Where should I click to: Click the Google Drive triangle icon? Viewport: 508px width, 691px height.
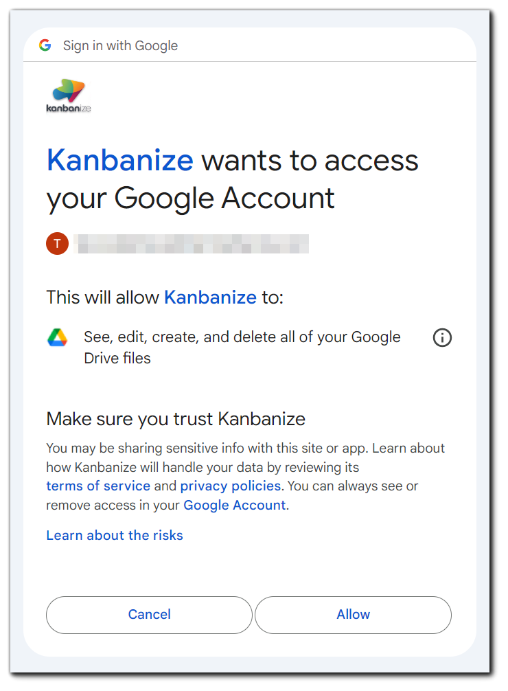57,337
